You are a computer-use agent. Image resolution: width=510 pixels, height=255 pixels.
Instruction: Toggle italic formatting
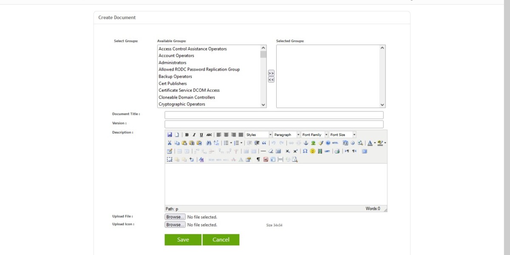pyautogui.click(x=194, y=134)
